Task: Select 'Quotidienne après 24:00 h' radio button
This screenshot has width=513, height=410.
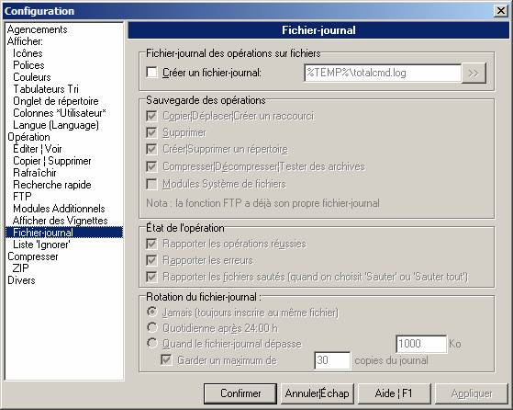Action: (x=151, y=327)
